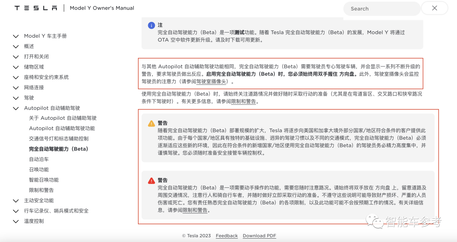Expand the 打开和关闭 section chevron
The image size is (457, 242).
[x=16, y=57]
